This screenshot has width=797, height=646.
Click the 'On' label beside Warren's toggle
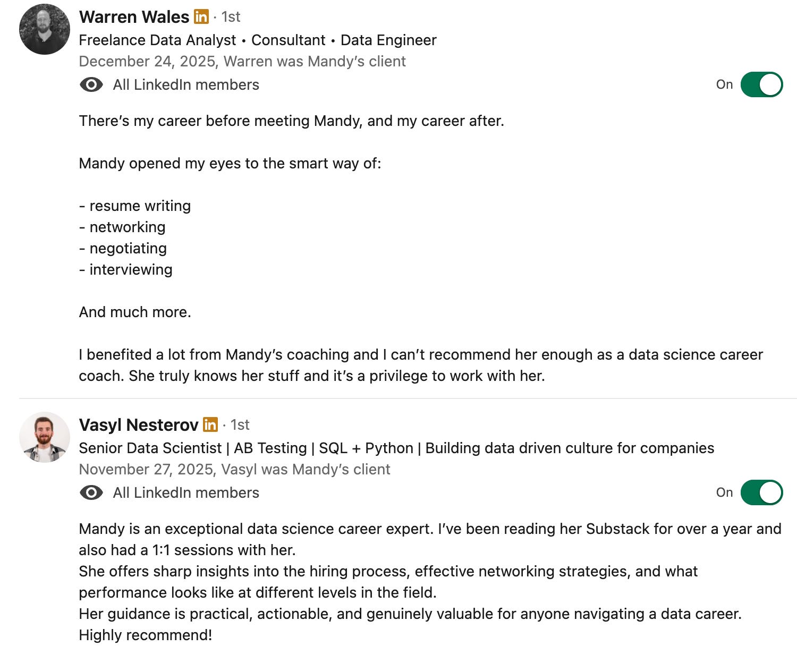[x=724, y=84]
